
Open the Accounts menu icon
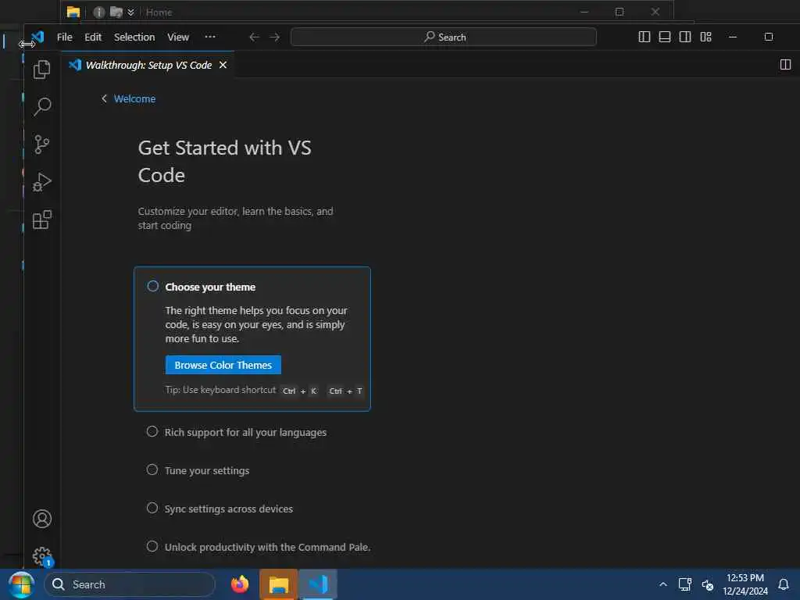pyautogui.click(x=42, y=519)
